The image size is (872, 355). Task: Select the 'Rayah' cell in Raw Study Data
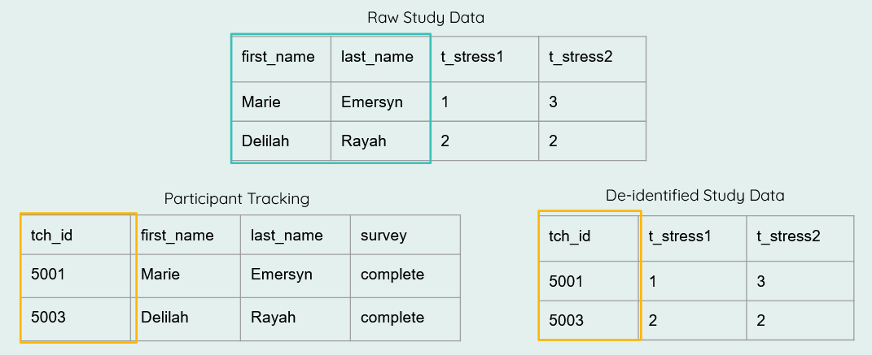[380, 141]
